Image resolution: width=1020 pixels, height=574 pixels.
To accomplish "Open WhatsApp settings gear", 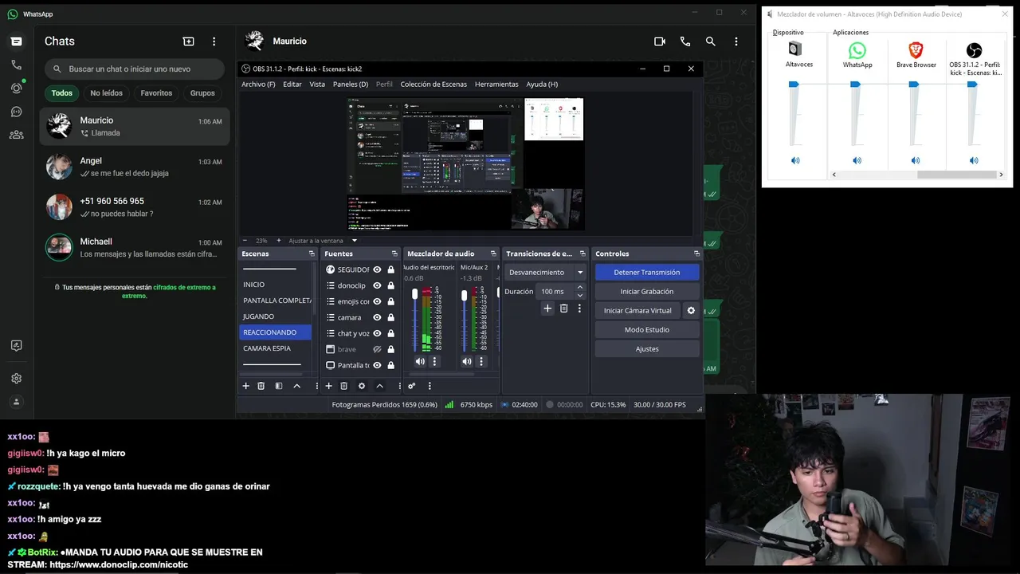I will click(x=16, y=379).
